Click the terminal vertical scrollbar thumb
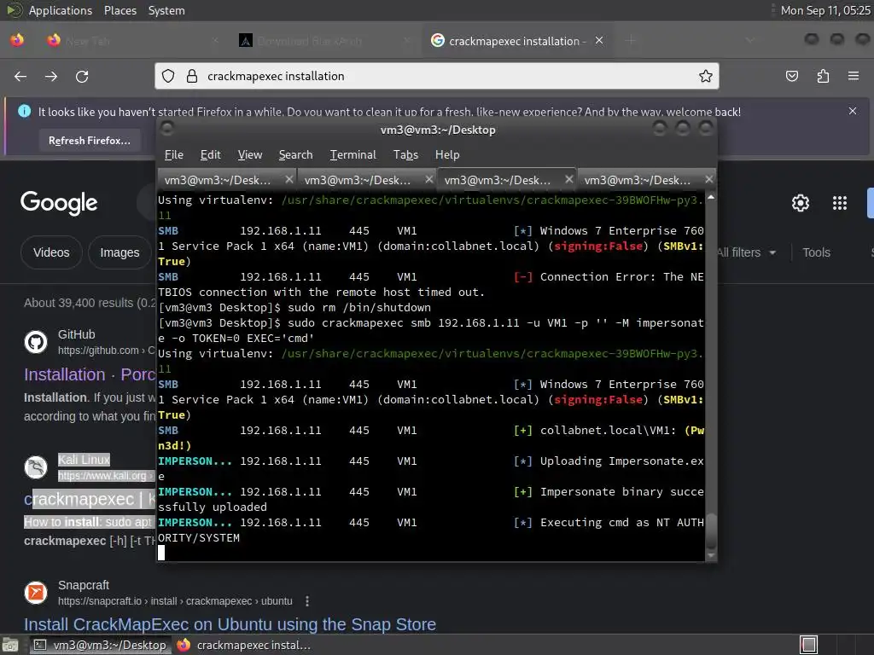This screenshot has width=874, height=655. coord(711,530)
